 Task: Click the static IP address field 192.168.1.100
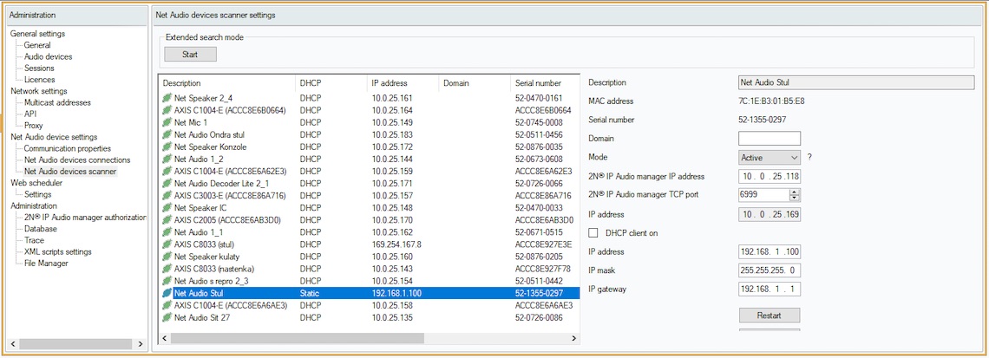pyautogui.click(x=770, y=252)
